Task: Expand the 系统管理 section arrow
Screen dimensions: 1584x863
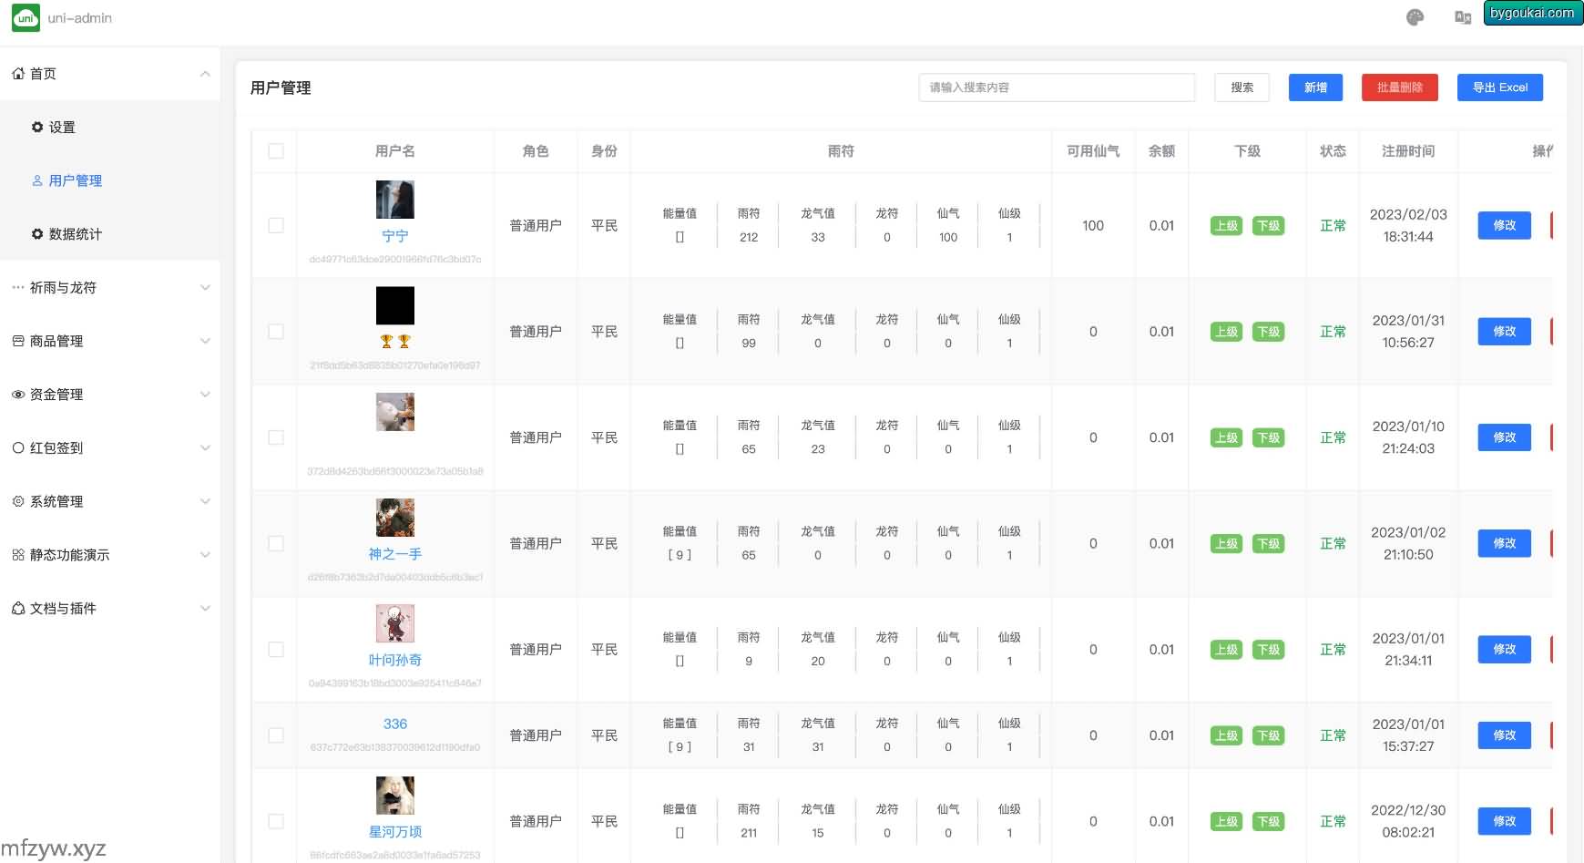Action: coord(205,501)
